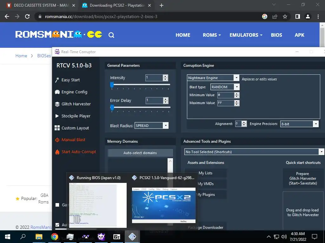This screenshot has width=325, height=243.
Task: Open File Explorer from taskbar
Action: click(x=39, y=237)
